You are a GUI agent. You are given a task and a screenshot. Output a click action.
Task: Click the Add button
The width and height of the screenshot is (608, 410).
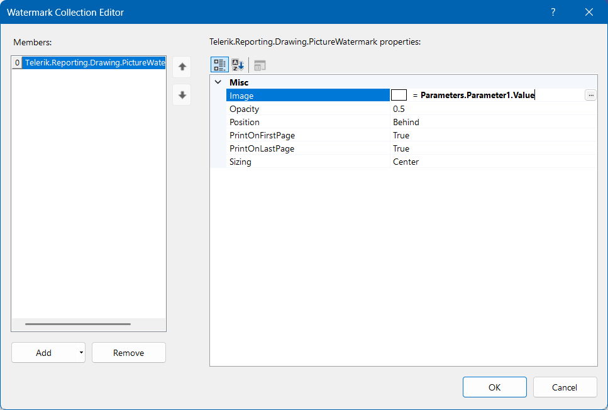[x=43, y=353]
